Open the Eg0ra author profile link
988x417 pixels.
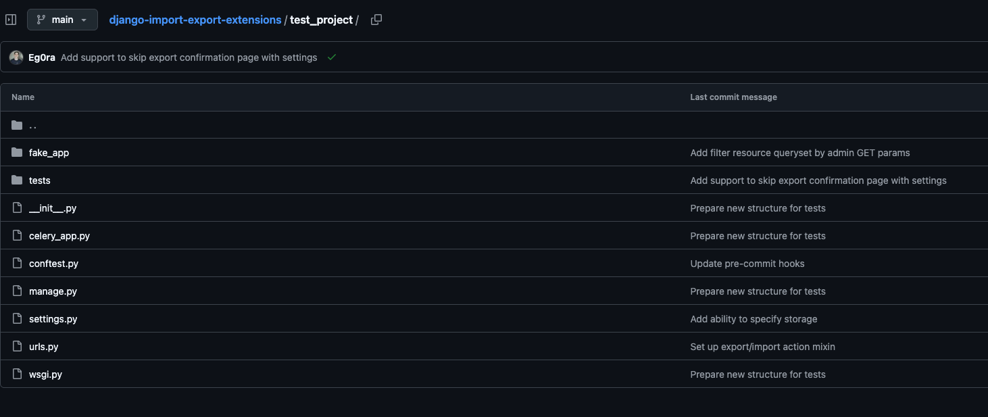click(42, 57)
